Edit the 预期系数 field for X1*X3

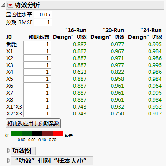[x=37, y=107]
